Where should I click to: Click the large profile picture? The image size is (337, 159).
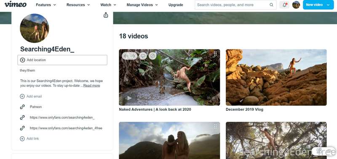point(35,28)
